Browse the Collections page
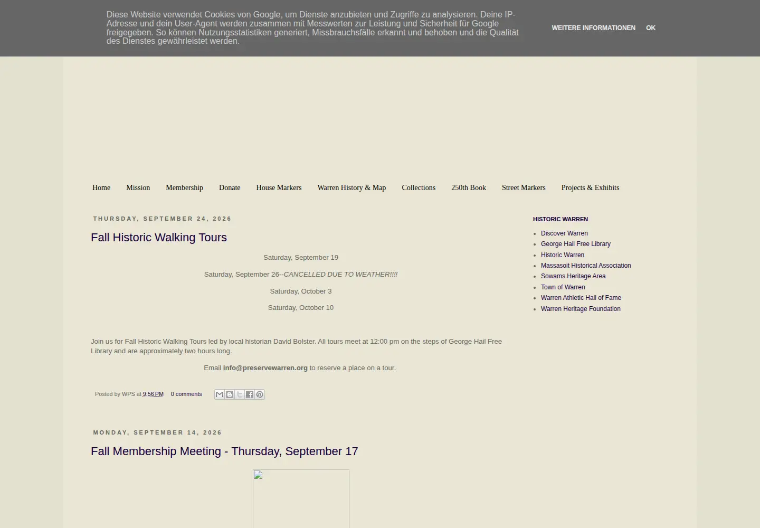This screenshot has width=760, height=528. pos(419,187)
